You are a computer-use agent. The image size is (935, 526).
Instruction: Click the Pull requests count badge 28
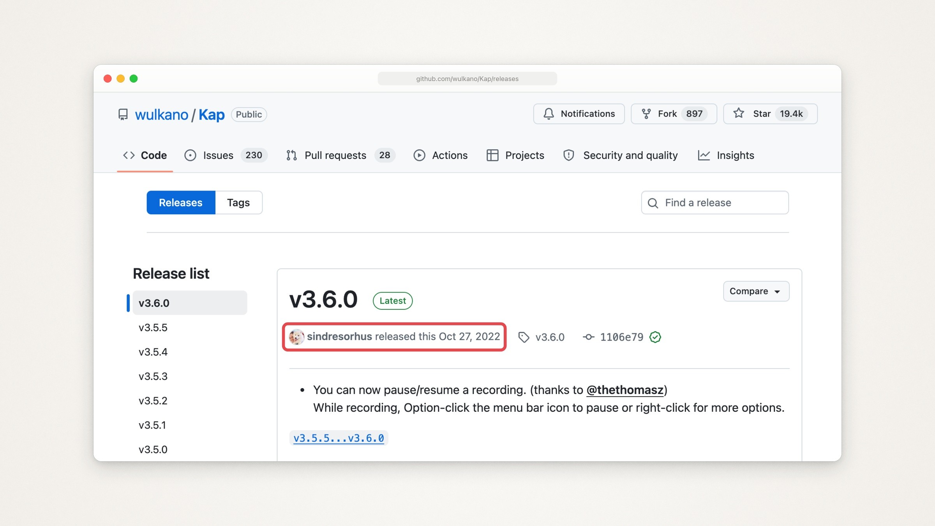click(385, 155)
